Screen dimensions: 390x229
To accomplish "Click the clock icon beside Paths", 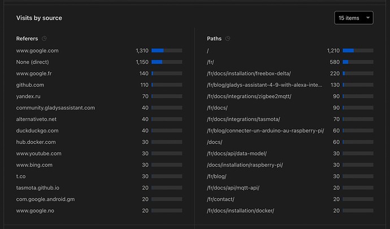I will 228,38.
